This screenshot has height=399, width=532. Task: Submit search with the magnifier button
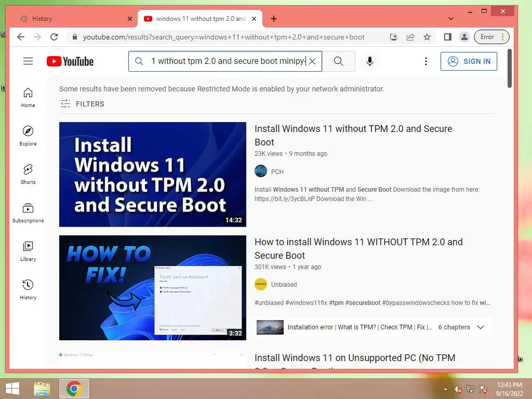339,61
